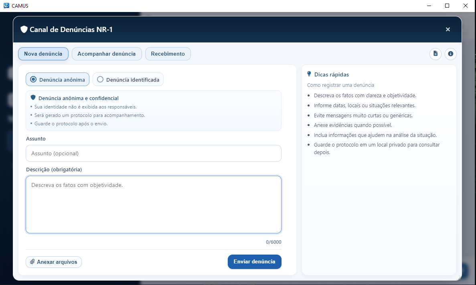Click the document icon button
This screenshot has height=285, width=476.
(435, 54)
